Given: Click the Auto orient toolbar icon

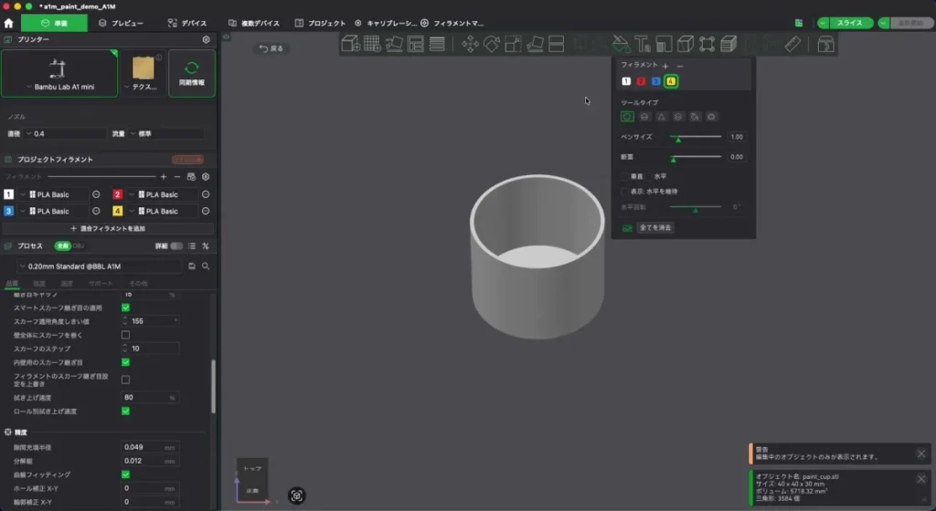Looking at the screenshot, I should tap(394, 44).
